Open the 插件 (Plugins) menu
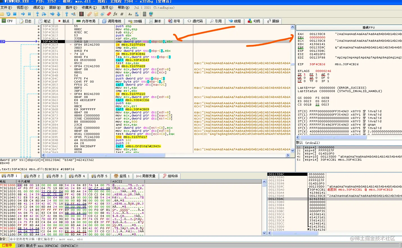The height and width of the screenshot is (248, 402). [x=71, y=8]
